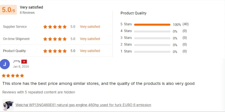Image resolution: width=225 pixels, height=112 pixels.
Task: Open the Weichai WP13NG460E61 engine link
Action: pyautogui.click(x=83, y=105)
